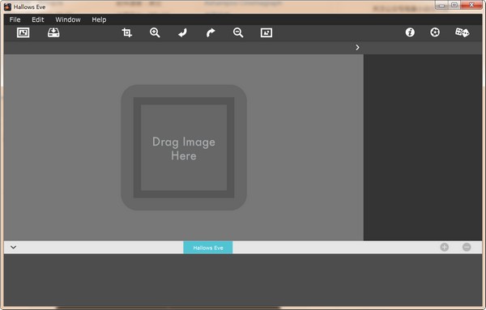Viewport: 486px width, 310px height.
Task: Rotate the image left with the curved arrow
Action: point(182,32)
